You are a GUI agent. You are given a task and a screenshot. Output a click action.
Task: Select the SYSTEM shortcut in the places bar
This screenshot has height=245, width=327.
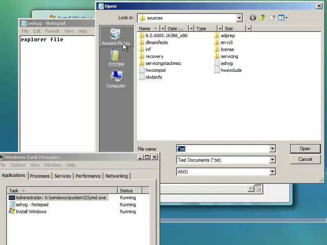tap(116, 58)
